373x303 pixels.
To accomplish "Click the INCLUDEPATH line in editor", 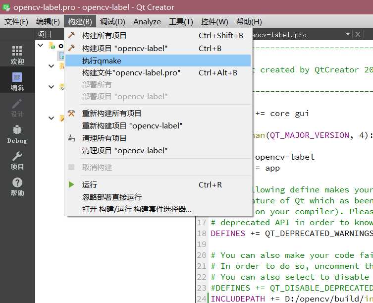I will click(x=292, y=299).
